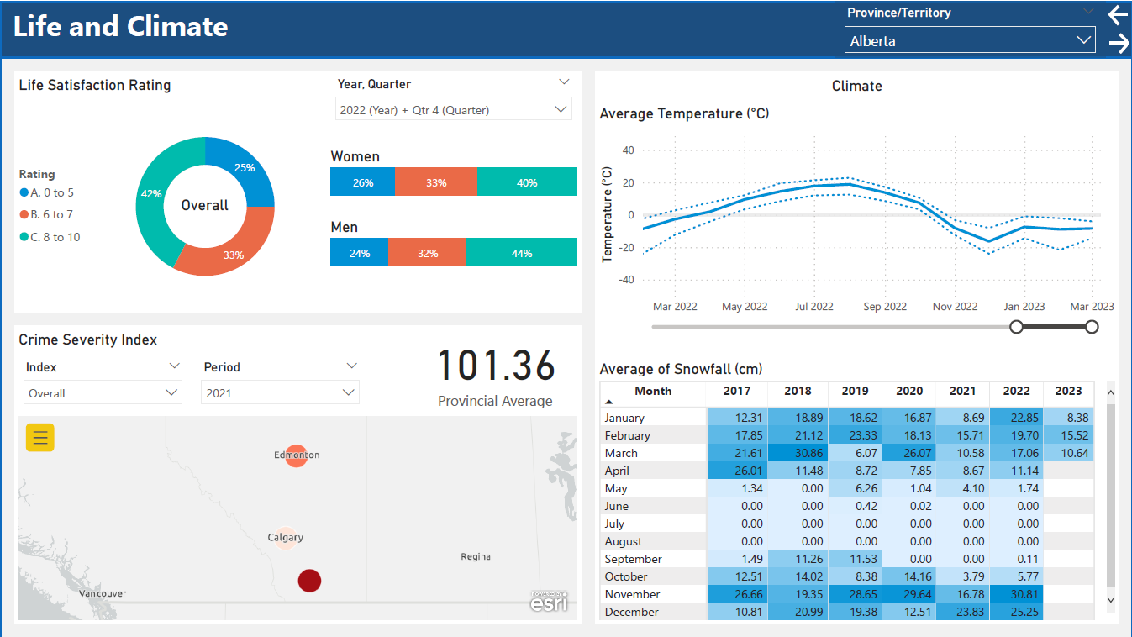The width and height of the screenshot is (1132, 637).
Task: Click the Edmonton crime bubble on map
Action: click(296, 455)
